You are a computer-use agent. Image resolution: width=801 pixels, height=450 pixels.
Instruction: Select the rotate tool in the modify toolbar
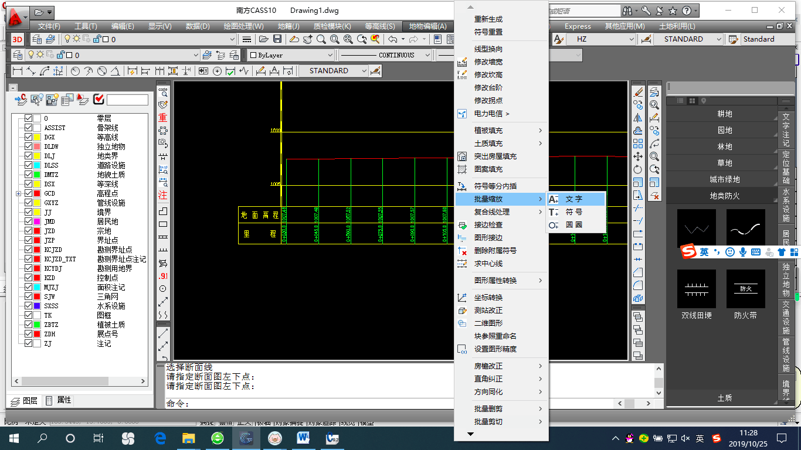639,169
